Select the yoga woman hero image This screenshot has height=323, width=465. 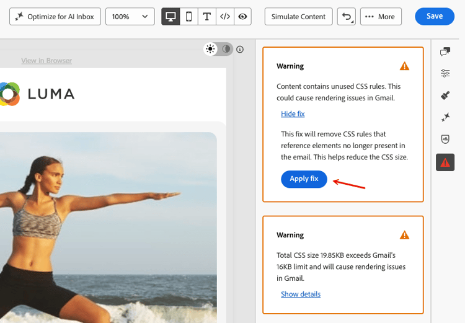coord(108,228)
